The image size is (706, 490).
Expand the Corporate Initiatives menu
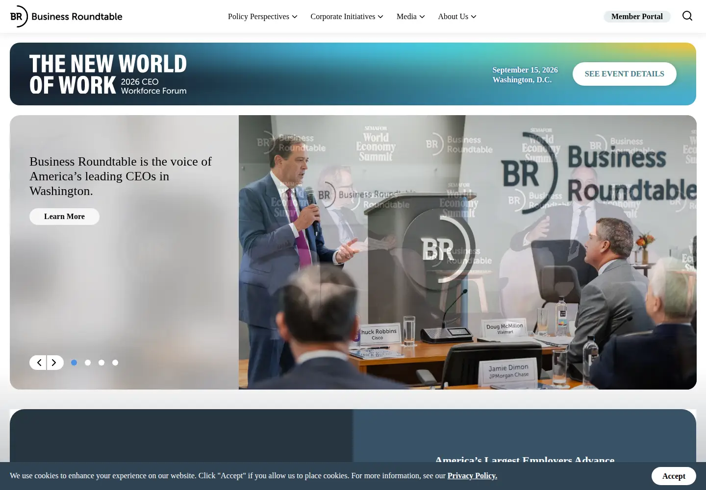(x=347, y=17)
